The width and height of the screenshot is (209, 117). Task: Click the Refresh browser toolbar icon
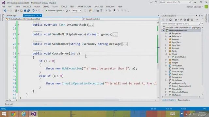[x=67, y=11]
